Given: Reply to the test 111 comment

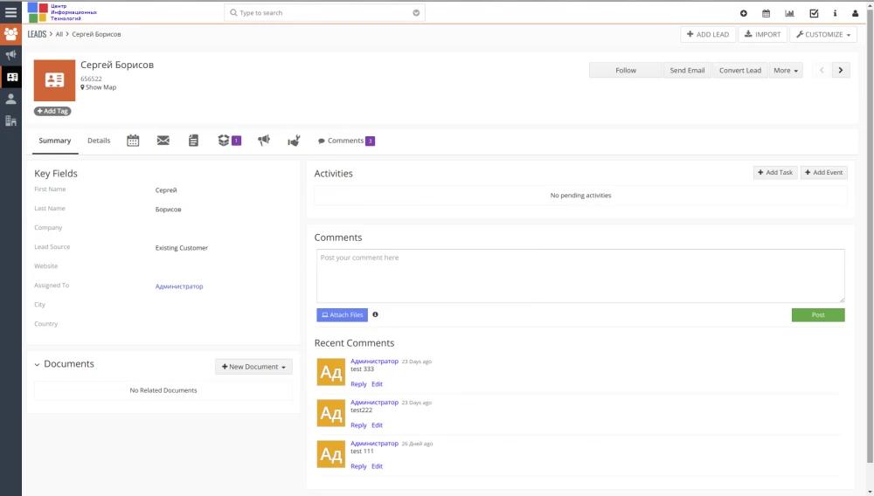Looking at the screenshot, I should [358, 466].
